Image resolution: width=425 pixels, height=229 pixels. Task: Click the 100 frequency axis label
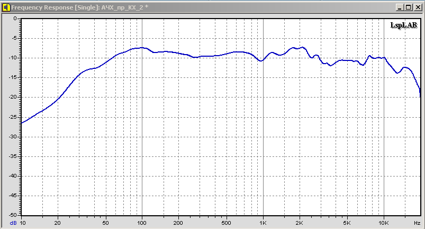141,223
